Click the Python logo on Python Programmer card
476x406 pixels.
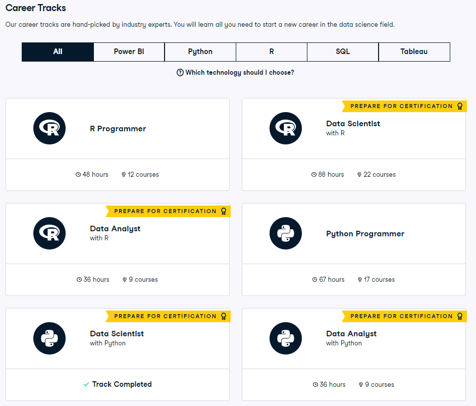pyautogui.click(x=286, y=233)
